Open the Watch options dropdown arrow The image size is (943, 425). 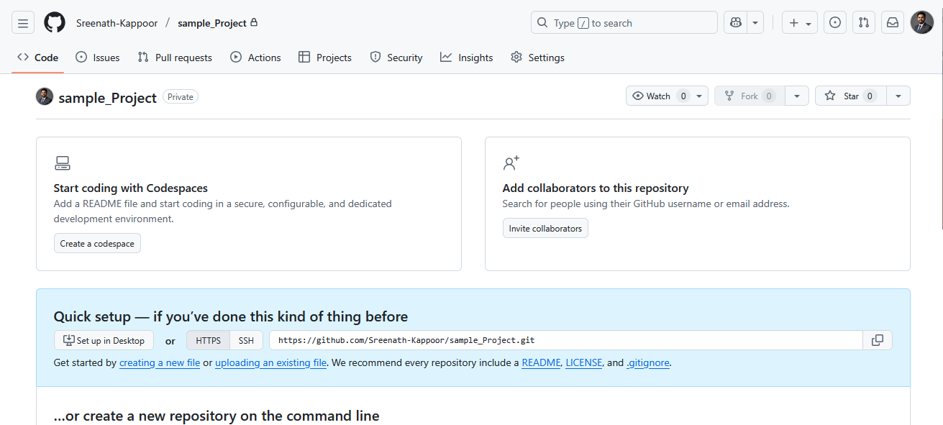(698, 95)
